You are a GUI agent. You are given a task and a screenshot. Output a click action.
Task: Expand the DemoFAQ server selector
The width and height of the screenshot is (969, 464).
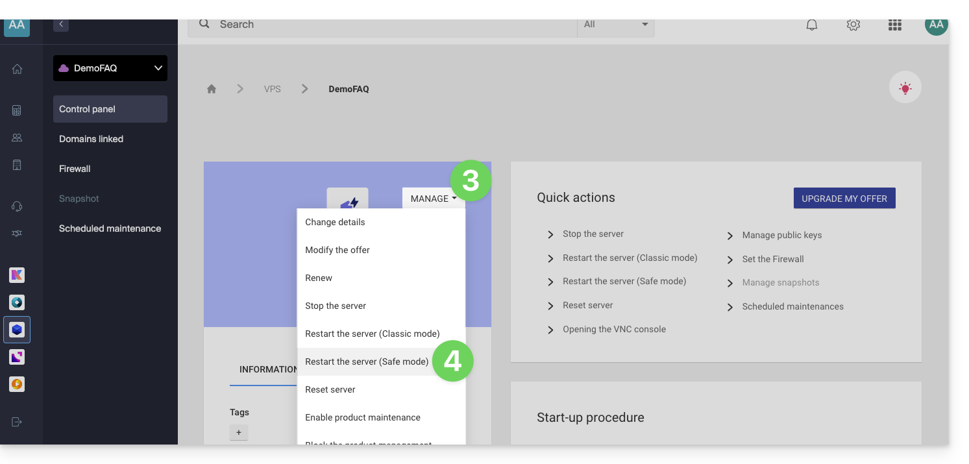pyautogui.click(x=110, y=68)
